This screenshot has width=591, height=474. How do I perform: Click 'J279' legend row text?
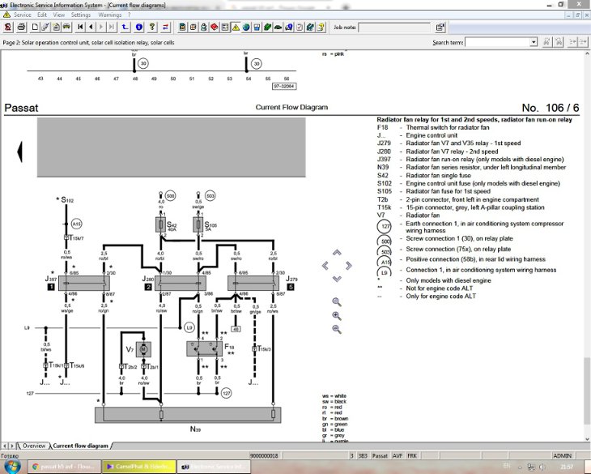click(x=449, y=143)
